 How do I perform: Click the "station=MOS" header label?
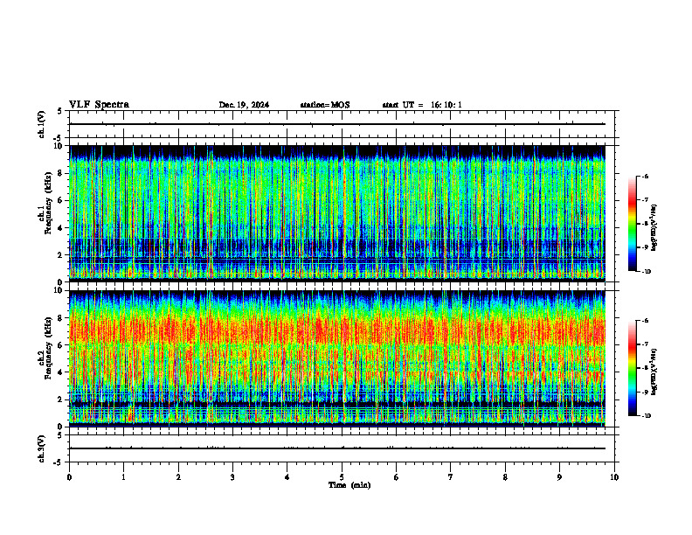(x=325, y=105)
